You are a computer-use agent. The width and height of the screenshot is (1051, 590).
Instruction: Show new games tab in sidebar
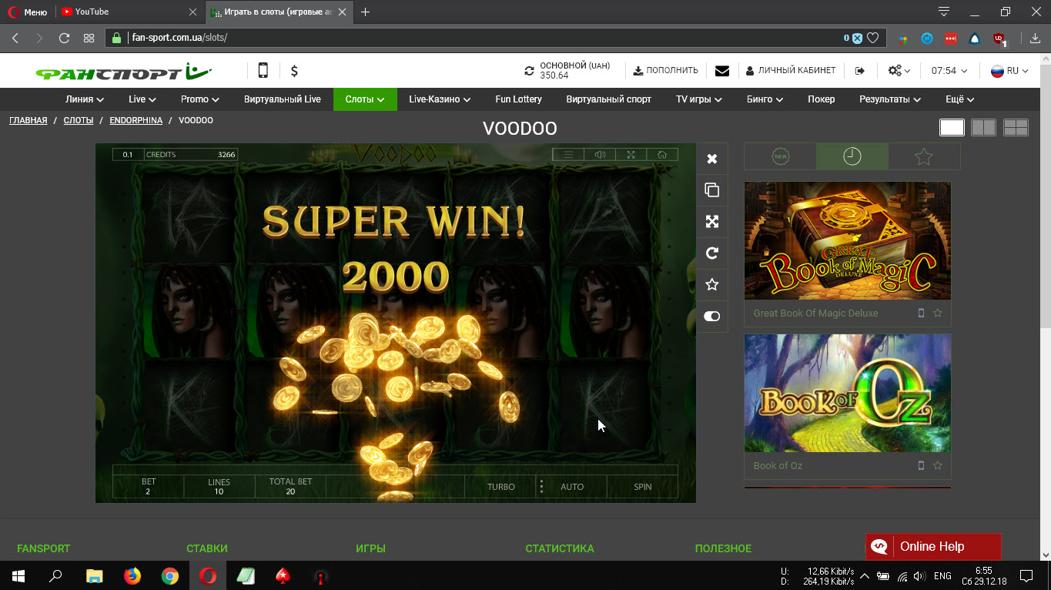point(780,156)
